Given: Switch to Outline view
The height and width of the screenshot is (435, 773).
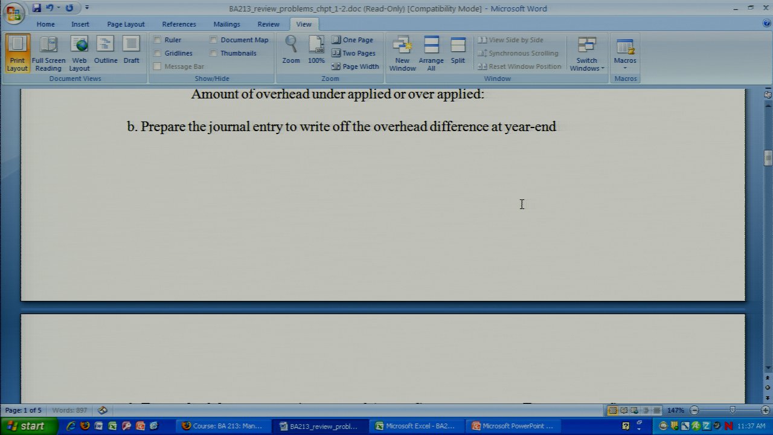Looking at the screenshot, I should [106, 53].
